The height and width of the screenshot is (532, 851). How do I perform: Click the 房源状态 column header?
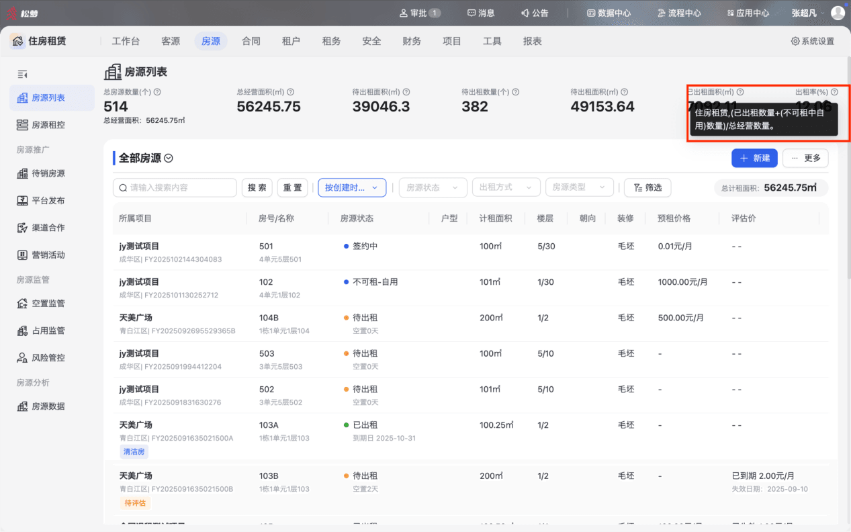[x=357, y=218]
